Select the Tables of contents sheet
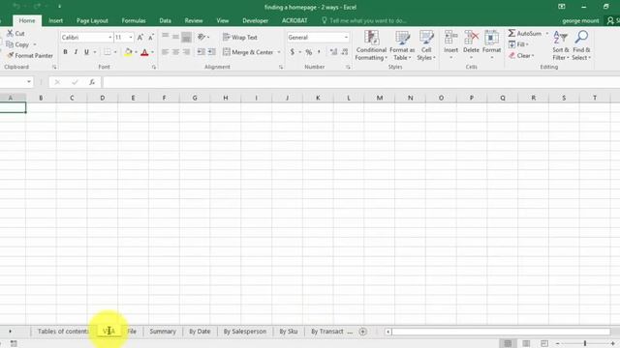This screenshot has height=348, width=620. pyautogui.click(x=63, y=332)
